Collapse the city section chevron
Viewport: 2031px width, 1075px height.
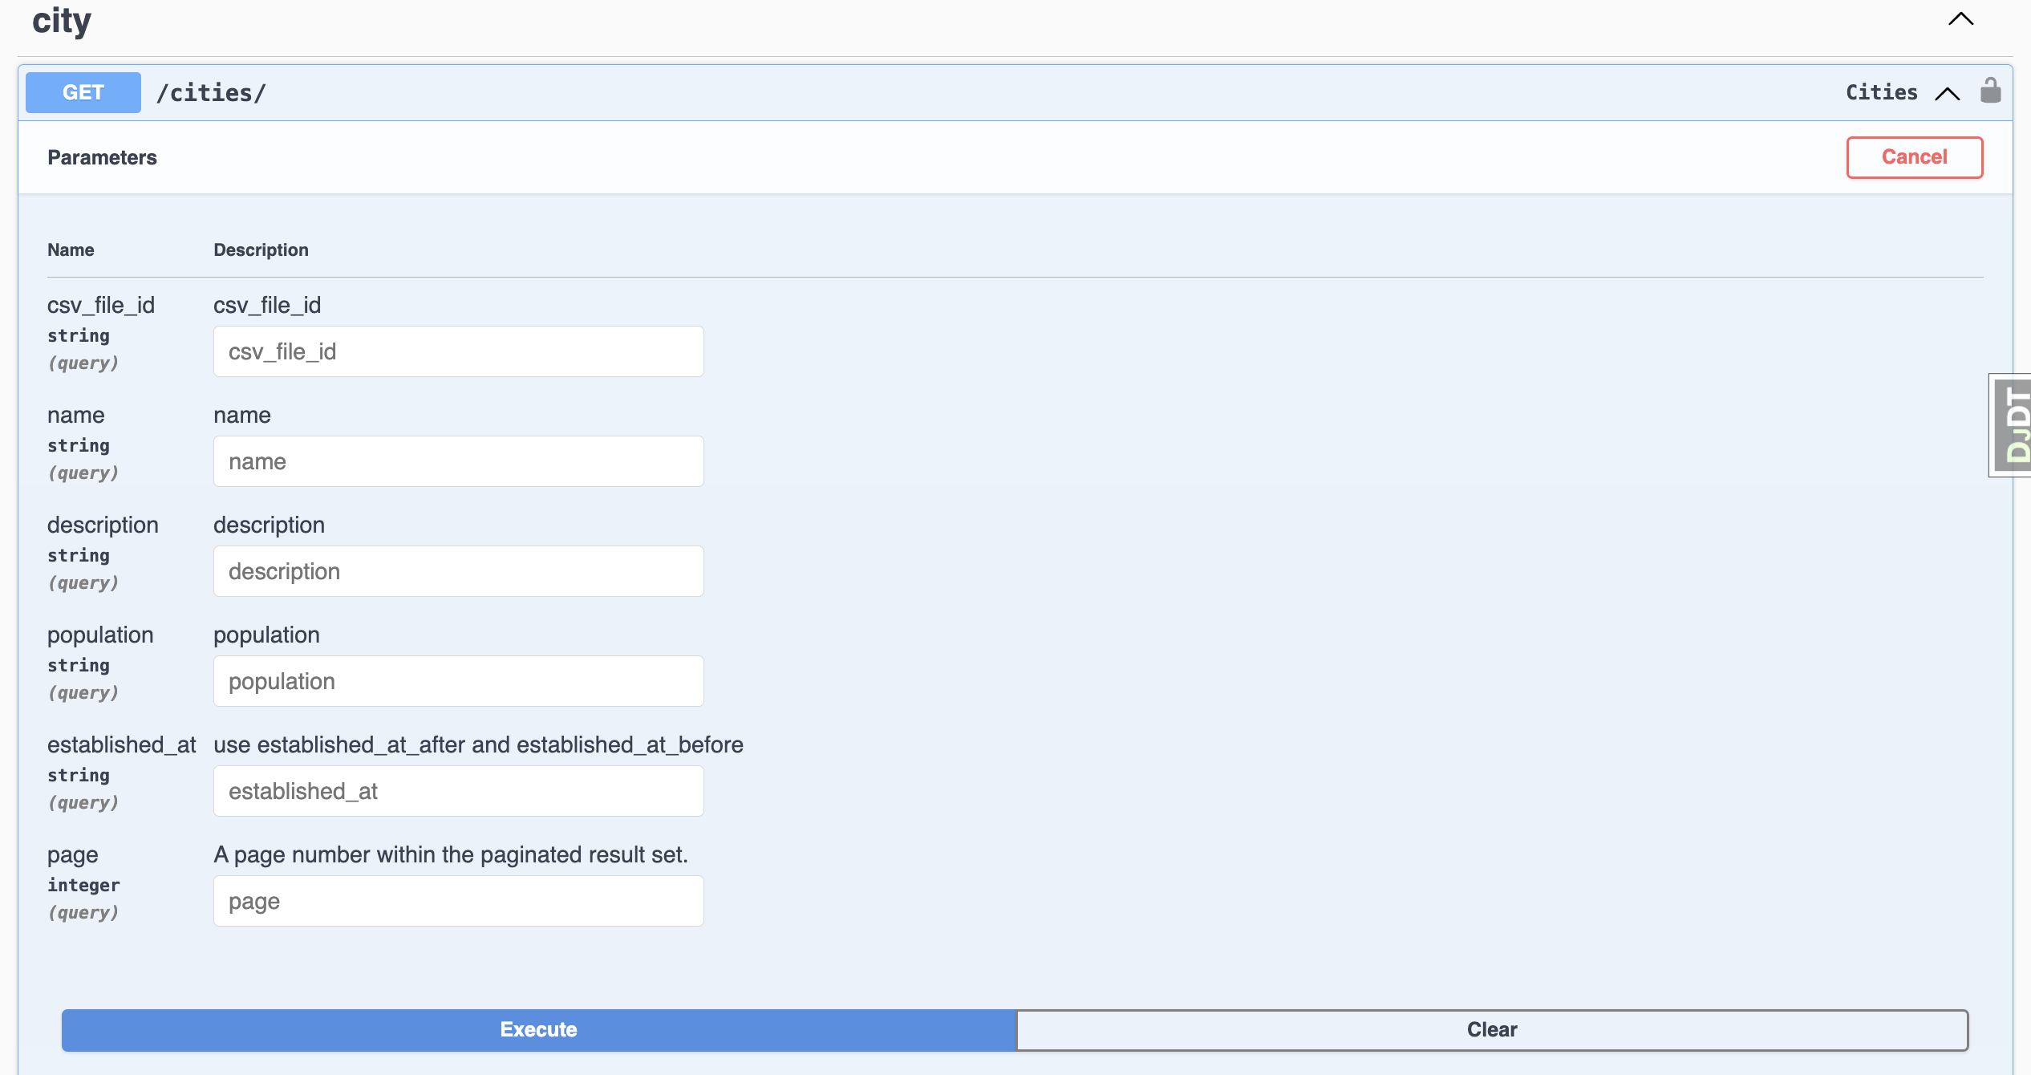[1960, 19]
